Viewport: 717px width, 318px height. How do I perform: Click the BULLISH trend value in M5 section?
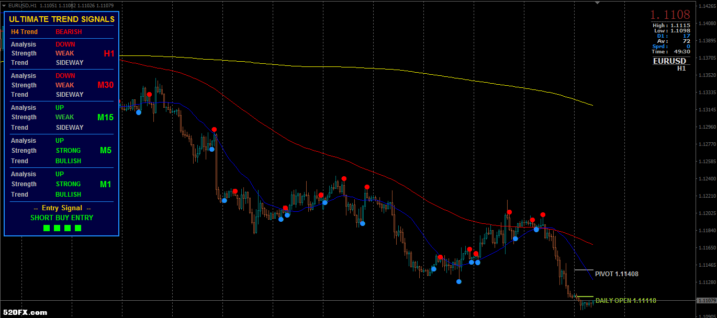tap(69, 161)
